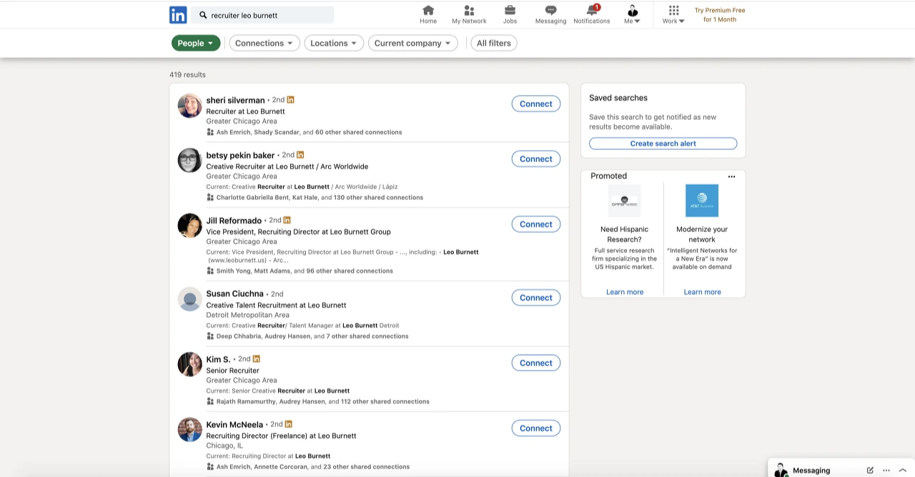
Task: Connect with Kevin McNeela
Action: (x=536, y=428)
